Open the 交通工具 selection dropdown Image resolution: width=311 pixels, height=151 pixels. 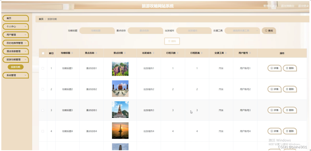242,31
